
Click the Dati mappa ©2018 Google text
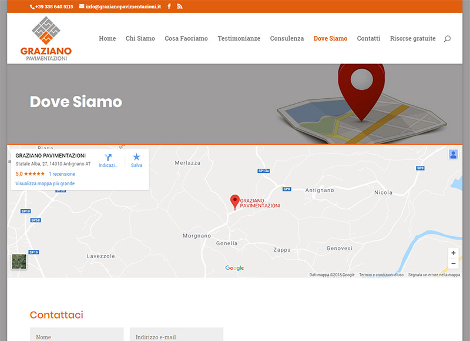pos(332,275)
